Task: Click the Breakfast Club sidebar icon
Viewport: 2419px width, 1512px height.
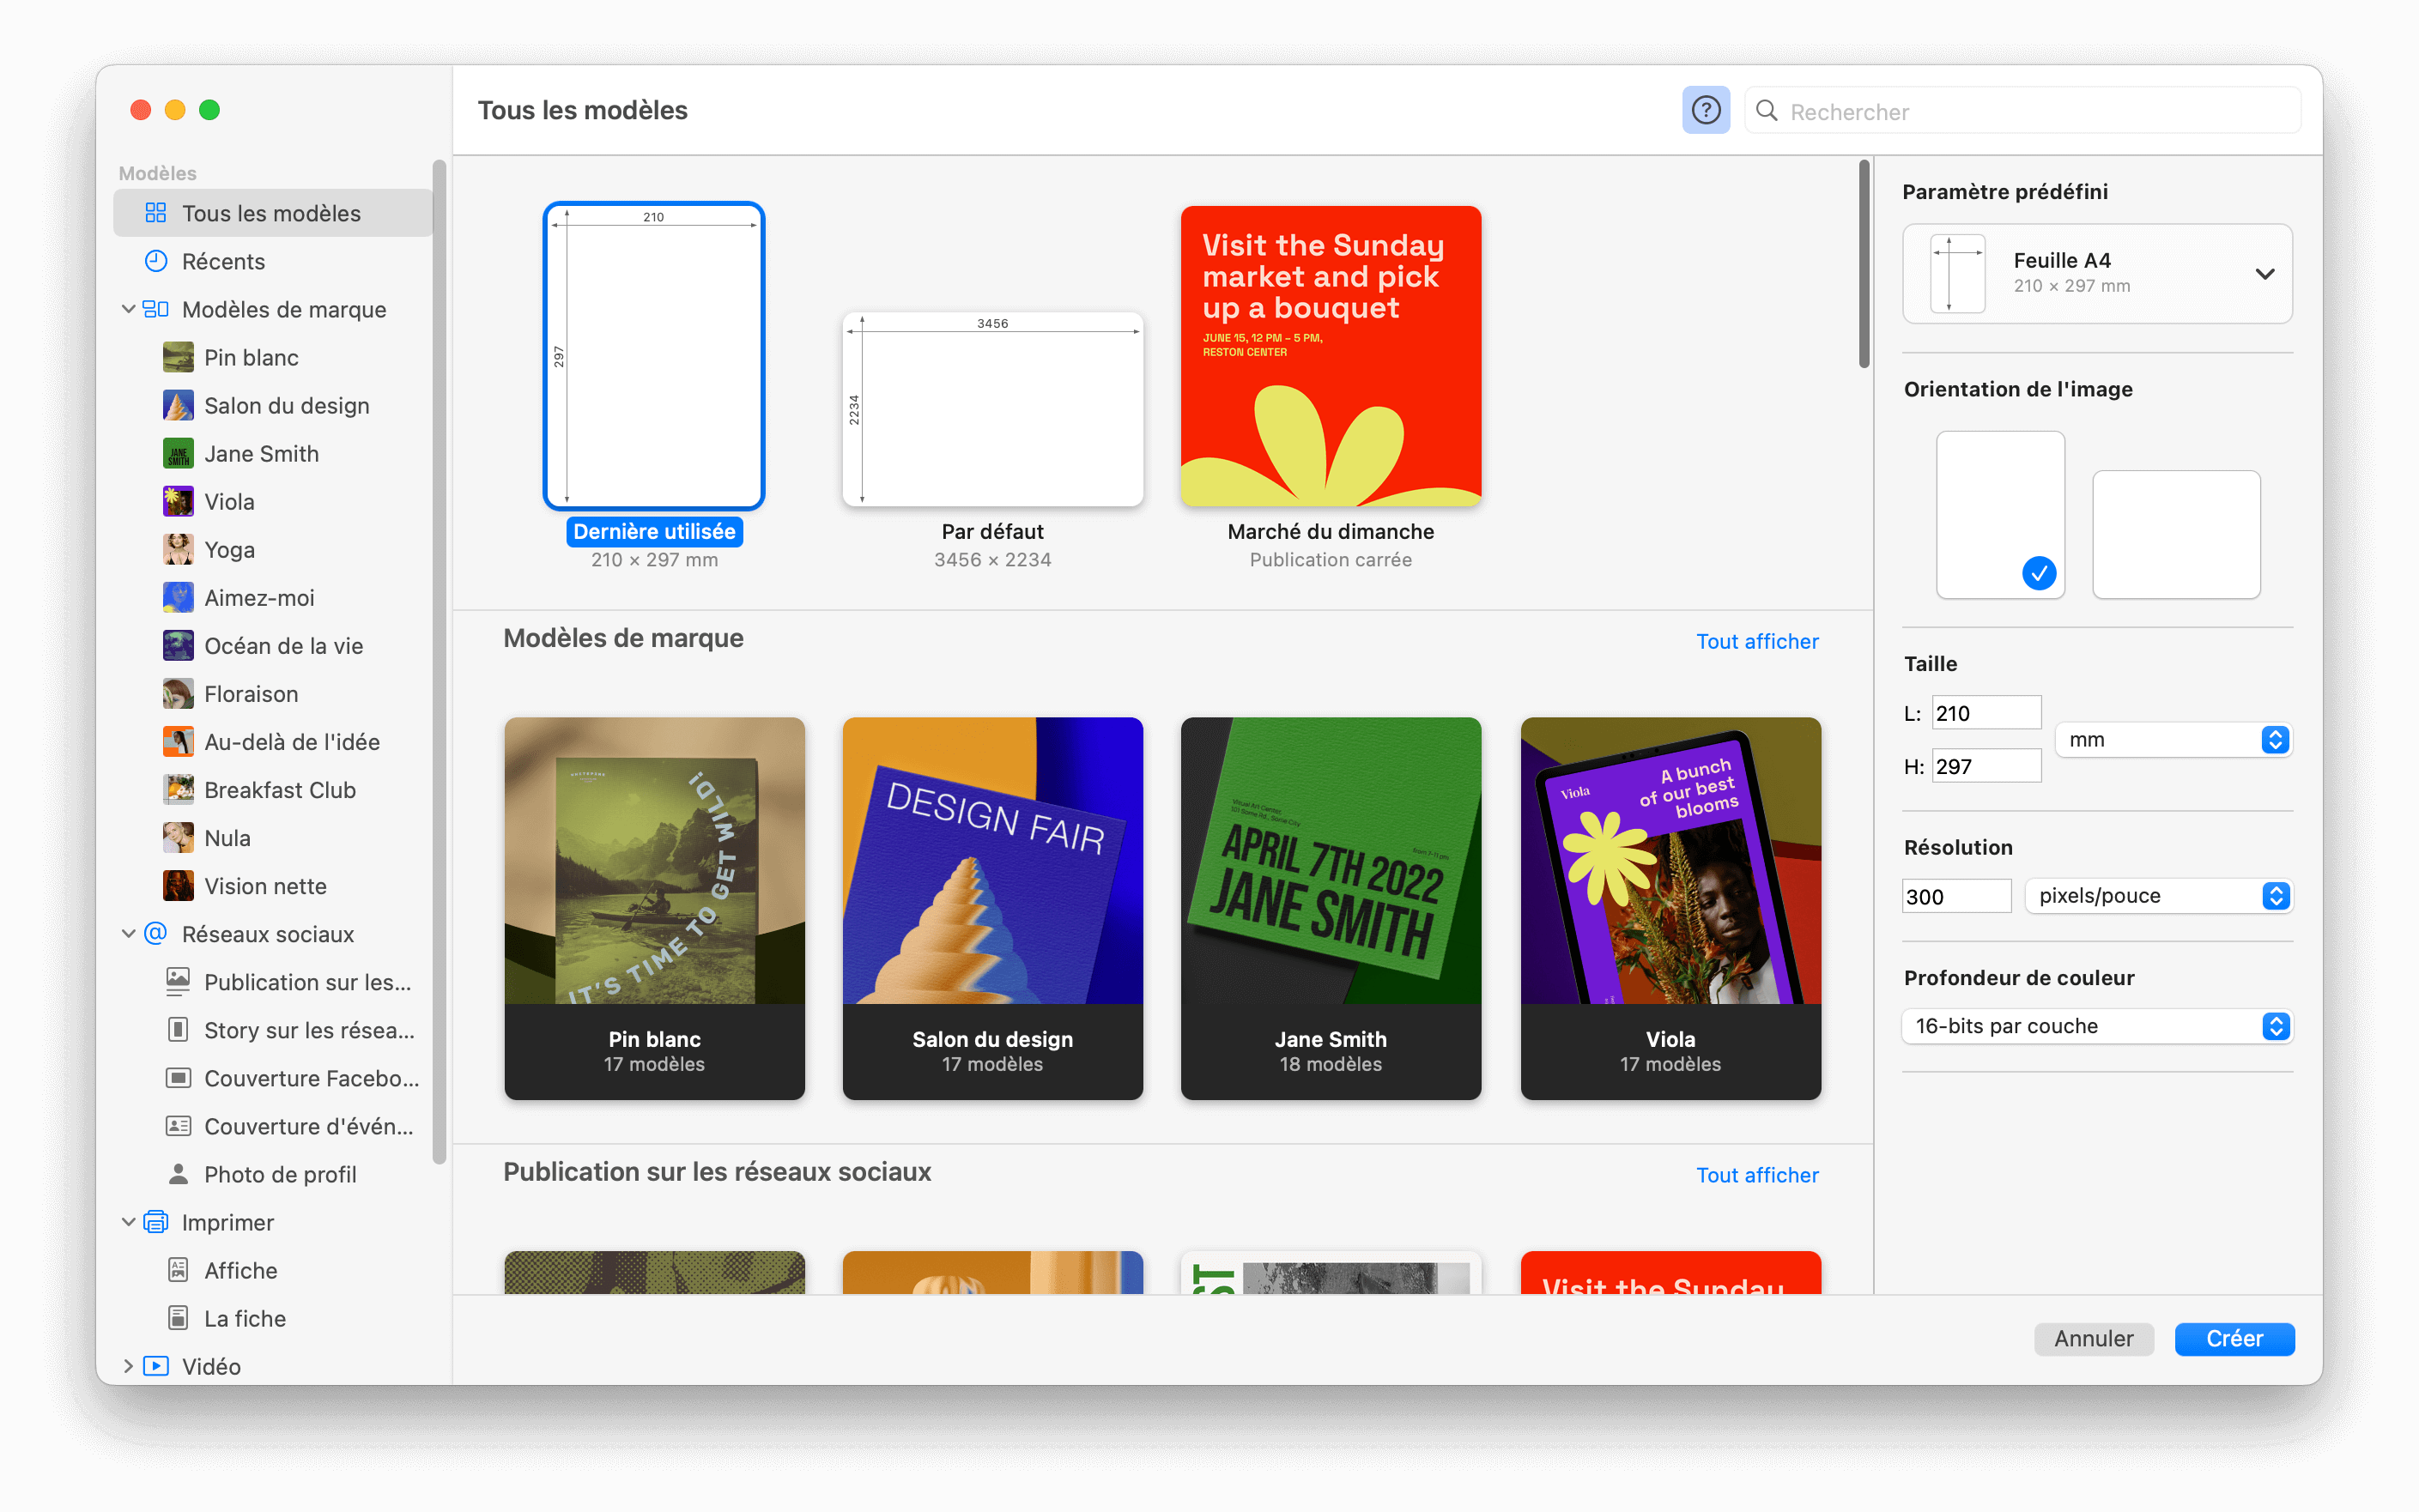Action: (x=178, y=789)
